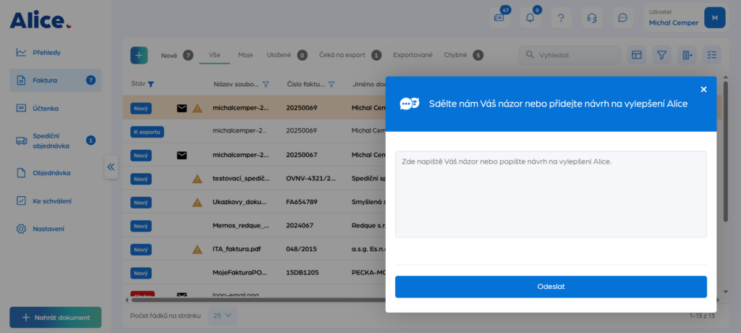Click filter icon on Číslo faktury column
This screenshot has width=741, height=333.
(x=331, y=84)
